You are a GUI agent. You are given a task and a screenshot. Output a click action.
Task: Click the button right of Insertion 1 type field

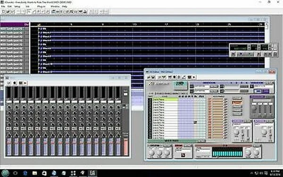(215, 86)
